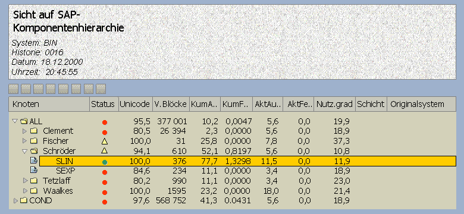Sort by the Unicode column header
This screenshot has height=214, width=464.
pyautogui.click(x=135, y=104)
